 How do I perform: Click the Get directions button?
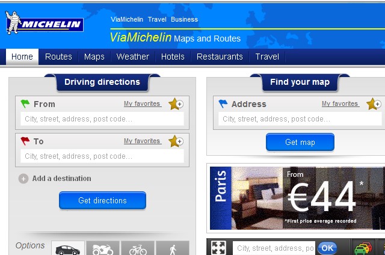(102, 200)
